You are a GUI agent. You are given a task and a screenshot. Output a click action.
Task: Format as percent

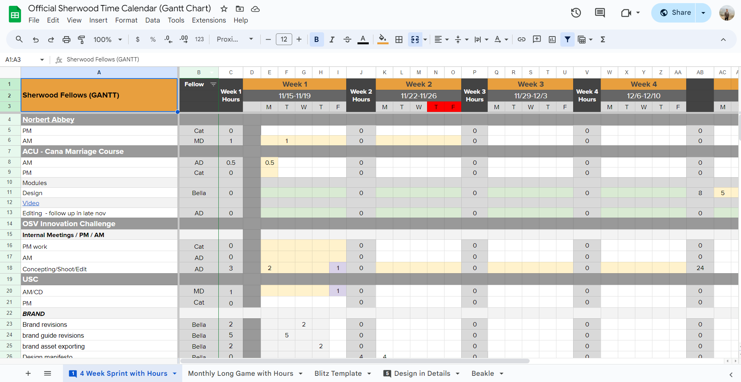153,39
